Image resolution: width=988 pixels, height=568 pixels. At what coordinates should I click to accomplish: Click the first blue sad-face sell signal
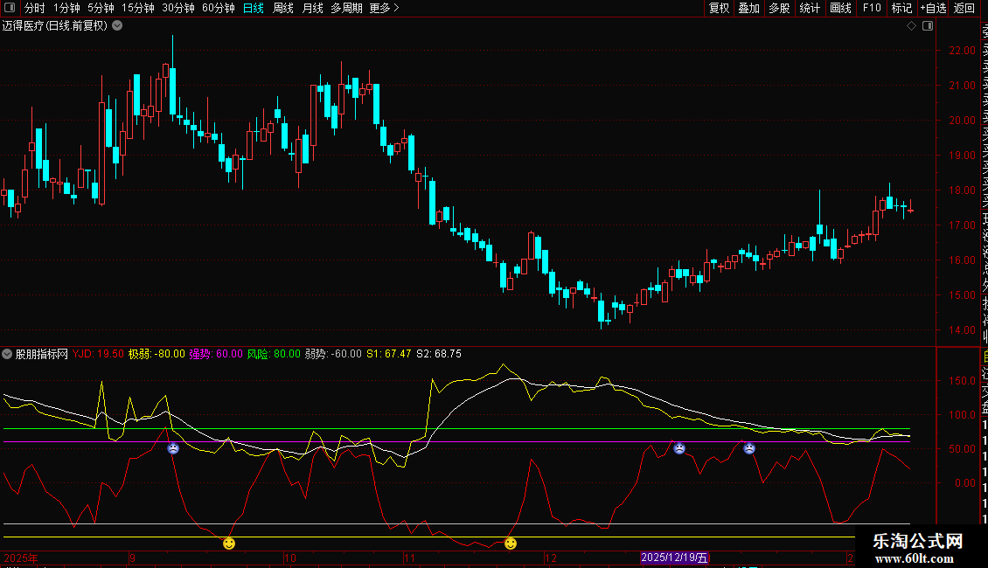point(173,448)
